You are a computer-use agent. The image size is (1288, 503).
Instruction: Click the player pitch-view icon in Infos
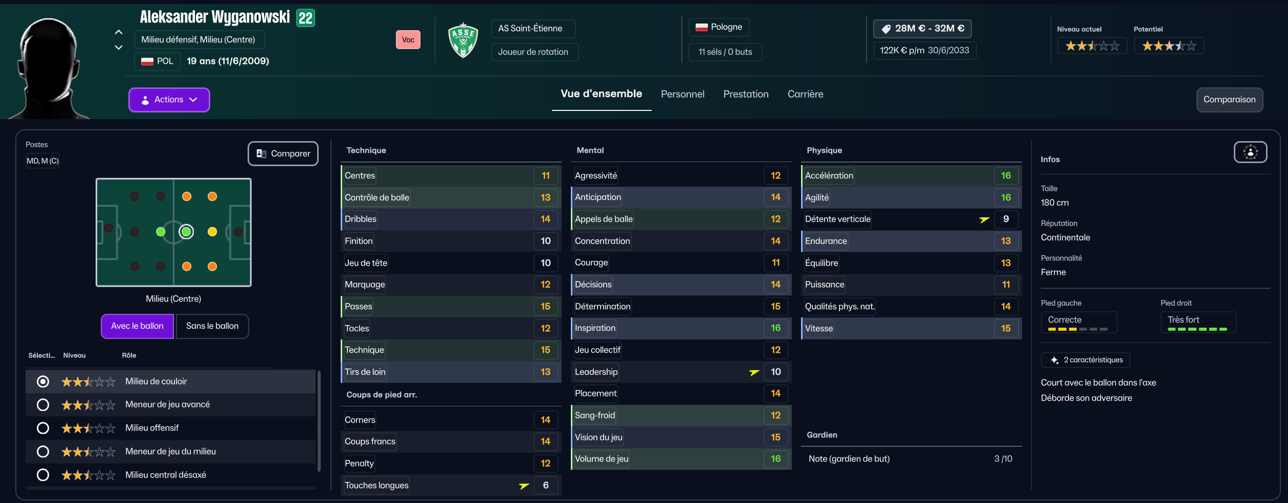[x=1250, y=152]
